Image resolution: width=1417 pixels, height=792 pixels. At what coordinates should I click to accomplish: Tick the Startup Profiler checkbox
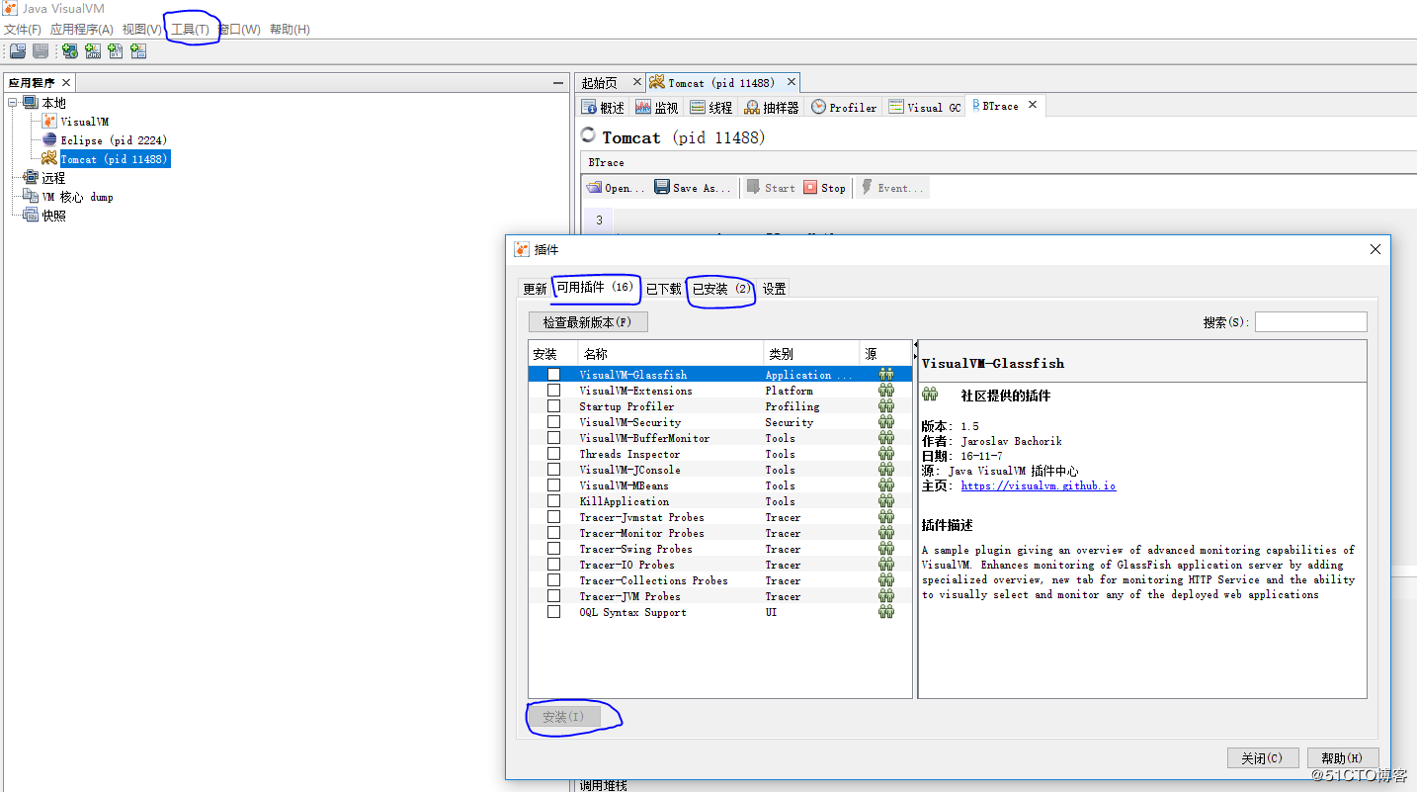[553, 406]
